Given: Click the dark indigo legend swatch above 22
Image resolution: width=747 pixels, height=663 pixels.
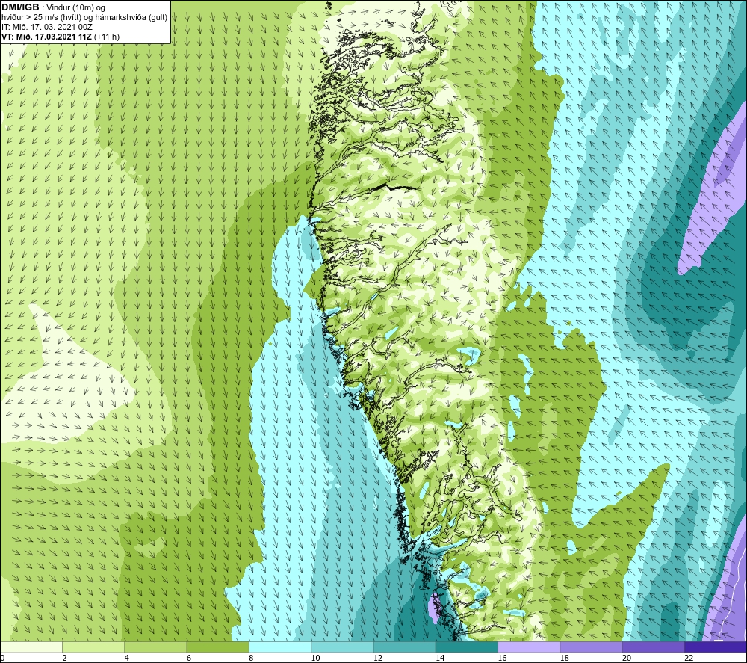Looking at the screenshot, I should pos(716,647).
